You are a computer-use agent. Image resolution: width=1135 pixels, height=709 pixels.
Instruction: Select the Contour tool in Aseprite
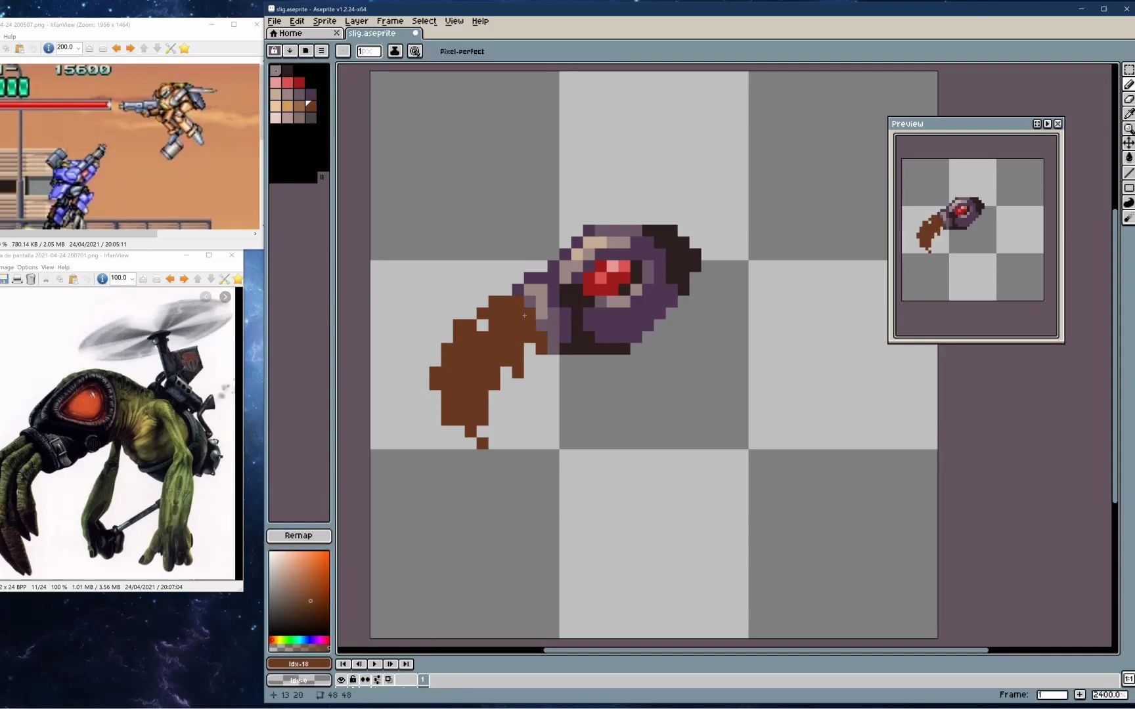coord(1128,202)
